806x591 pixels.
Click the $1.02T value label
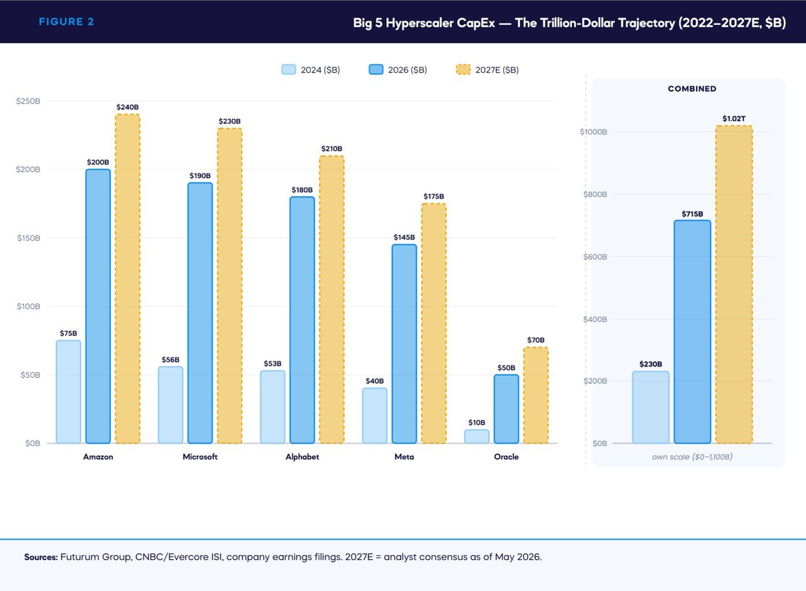(734, 119)
